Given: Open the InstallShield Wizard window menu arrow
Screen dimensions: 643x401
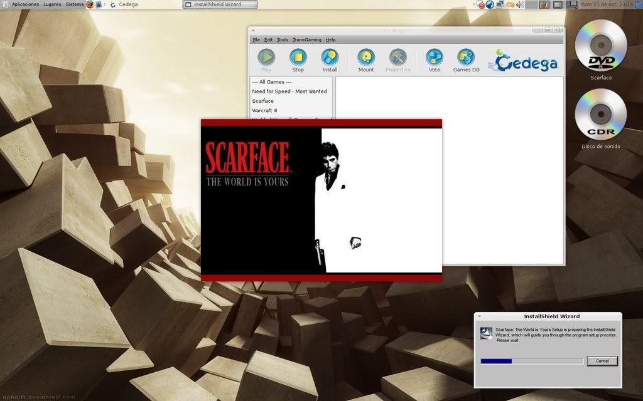Looking at the screenshot, I should coord(479,316).
